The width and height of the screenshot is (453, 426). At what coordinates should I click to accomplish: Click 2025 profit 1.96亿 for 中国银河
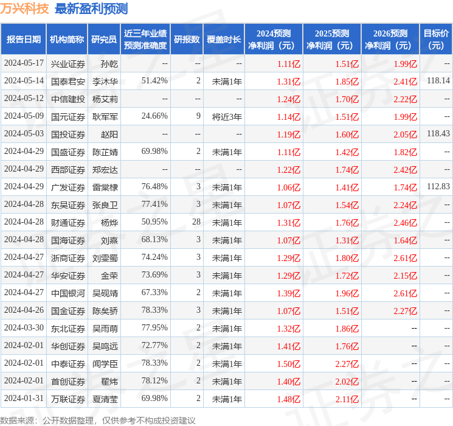point(347,293)
